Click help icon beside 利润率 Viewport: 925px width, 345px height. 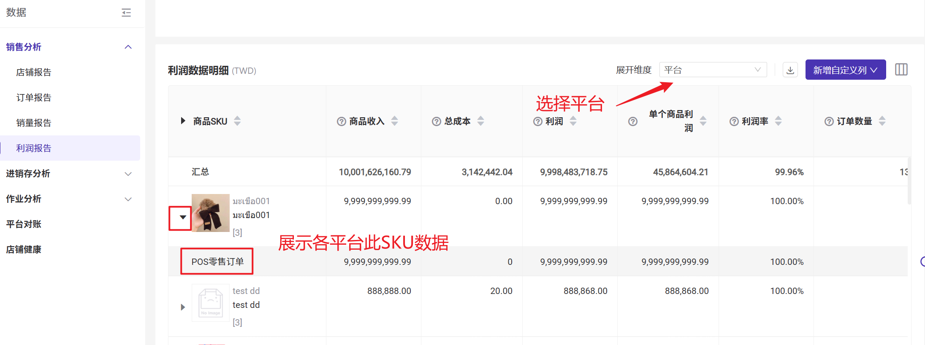click(734, 121)
